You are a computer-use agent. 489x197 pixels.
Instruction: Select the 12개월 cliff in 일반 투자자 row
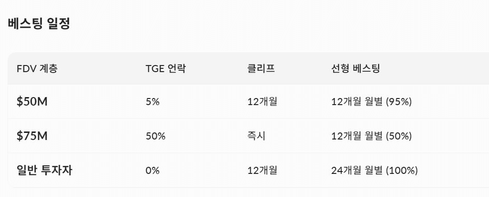(262, 170)
